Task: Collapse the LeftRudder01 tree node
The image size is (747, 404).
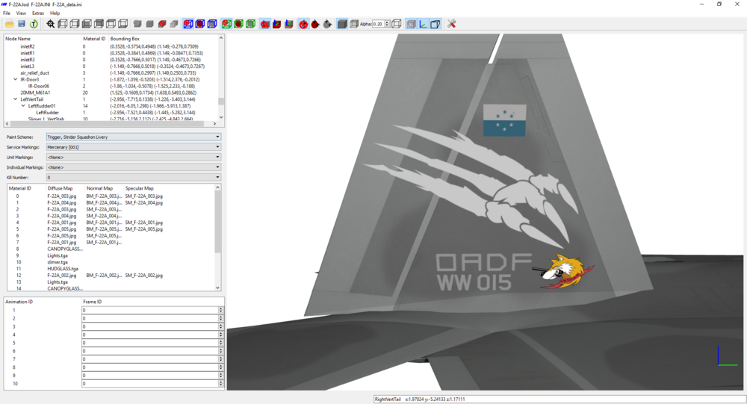Action: [x=23, y=106]
